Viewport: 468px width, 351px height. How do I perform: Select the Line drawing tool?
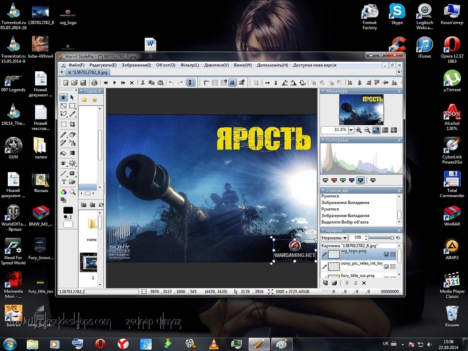63,173
